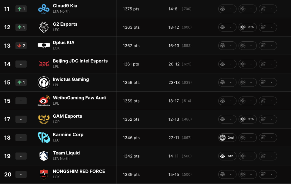Viewport: 291px width, 184px height.
Task: Select the GAM Esports golden logo
Action: click(44, 119)
